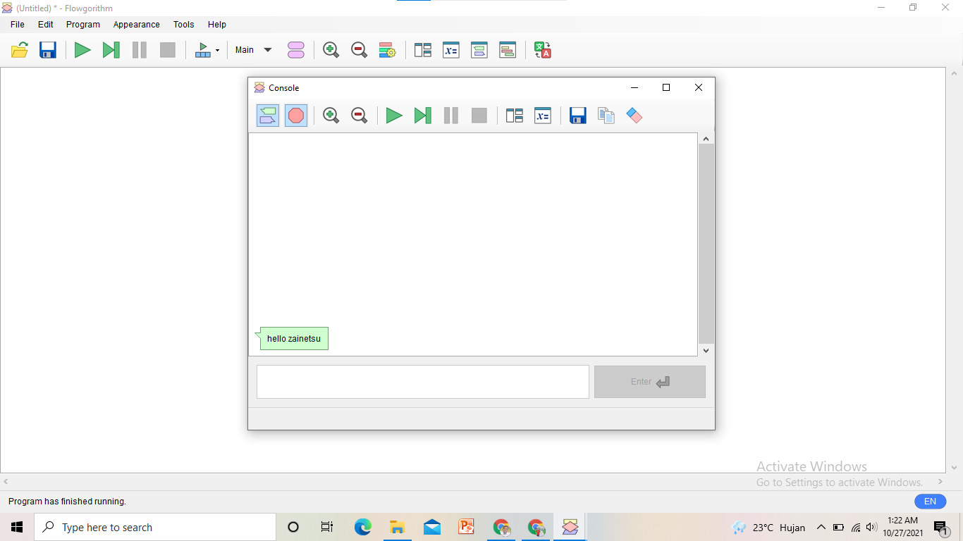
Task: Open an existing flowchart file
Action: 19,49
